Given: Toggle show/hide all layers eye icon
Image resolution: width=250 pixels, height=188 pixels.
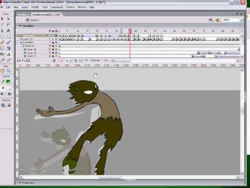Looking at the screenshot, I should [50, 31].
